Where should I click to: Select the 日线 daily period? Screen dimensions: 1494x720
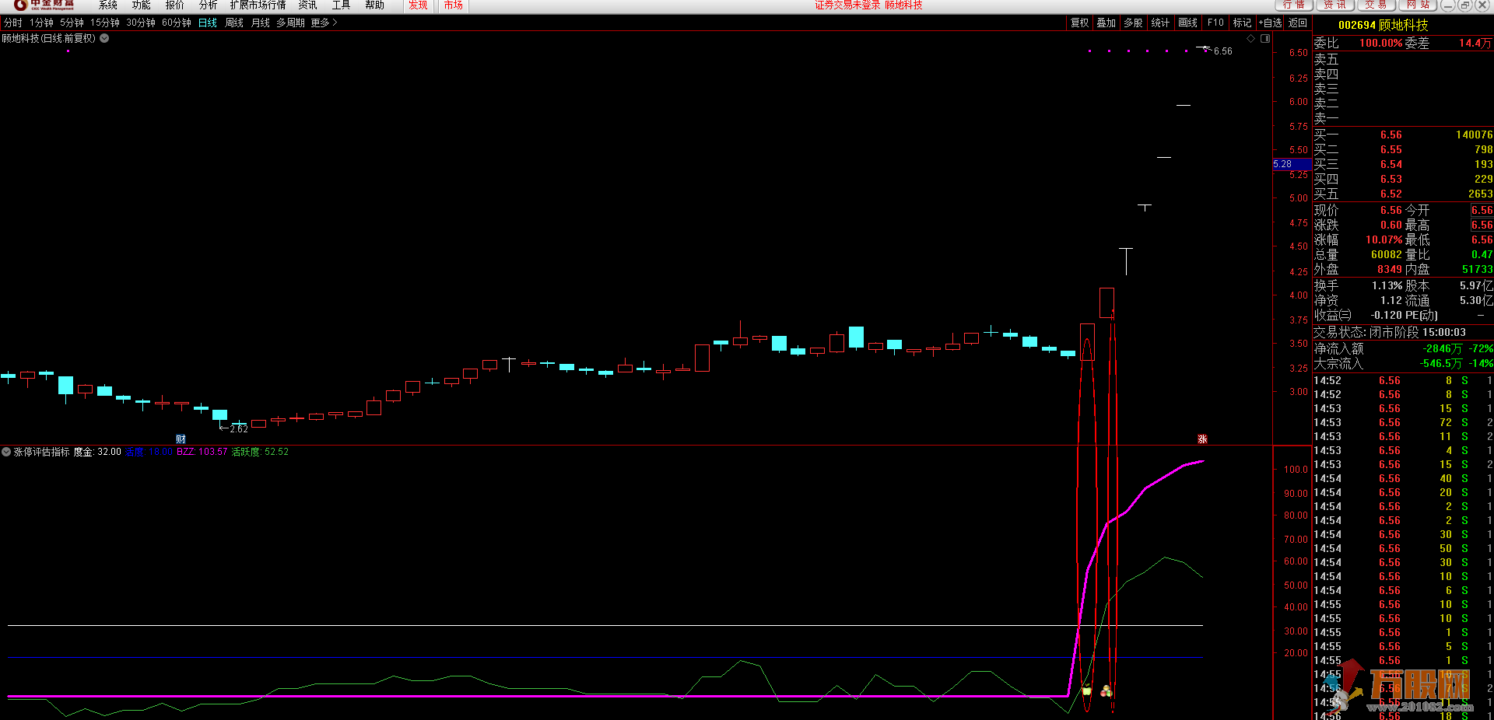[x=208, y=23]
